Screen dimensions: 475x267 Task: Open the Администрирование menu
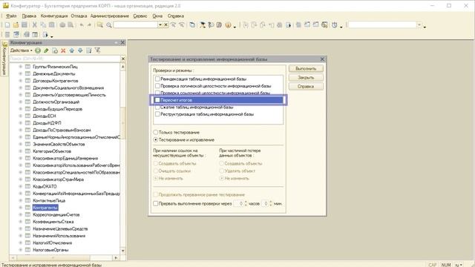click(110, 16)
